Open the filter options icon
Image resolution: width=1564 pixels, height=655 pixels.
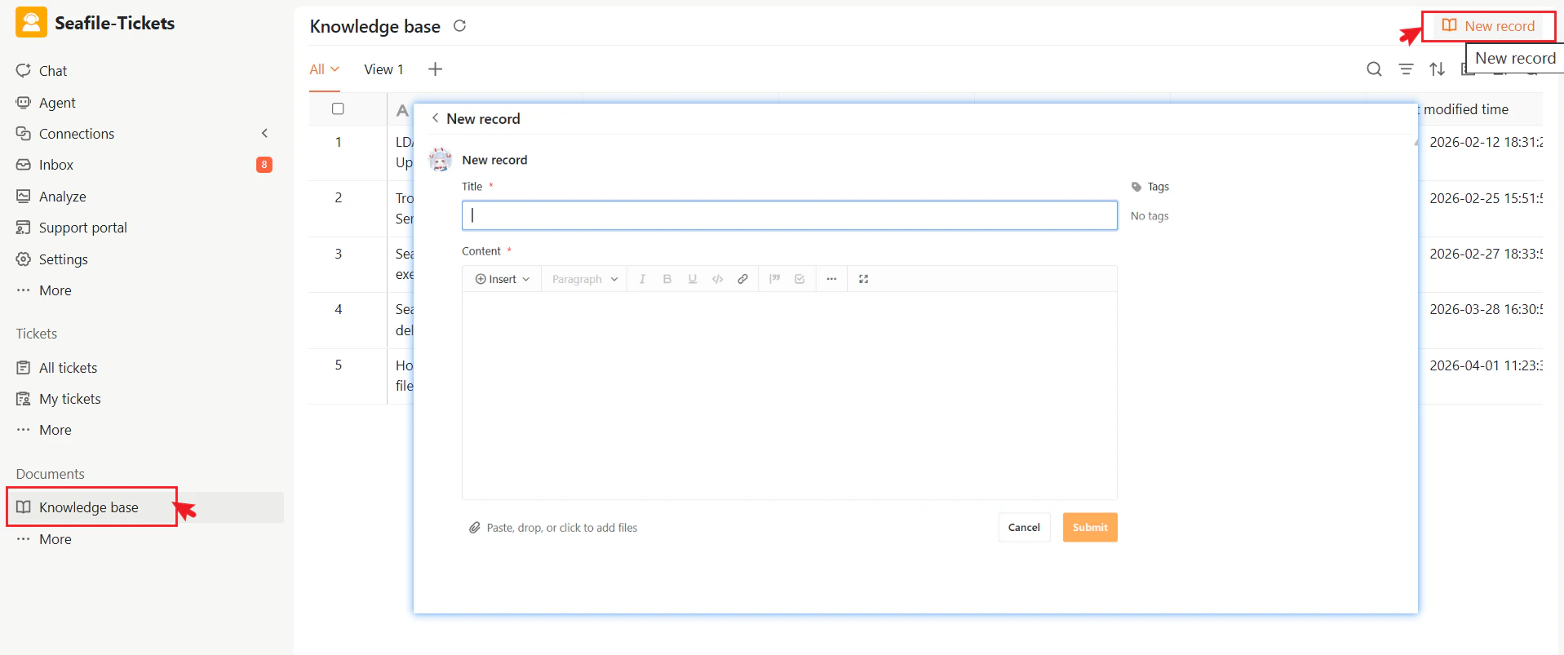coord(1406,69)
